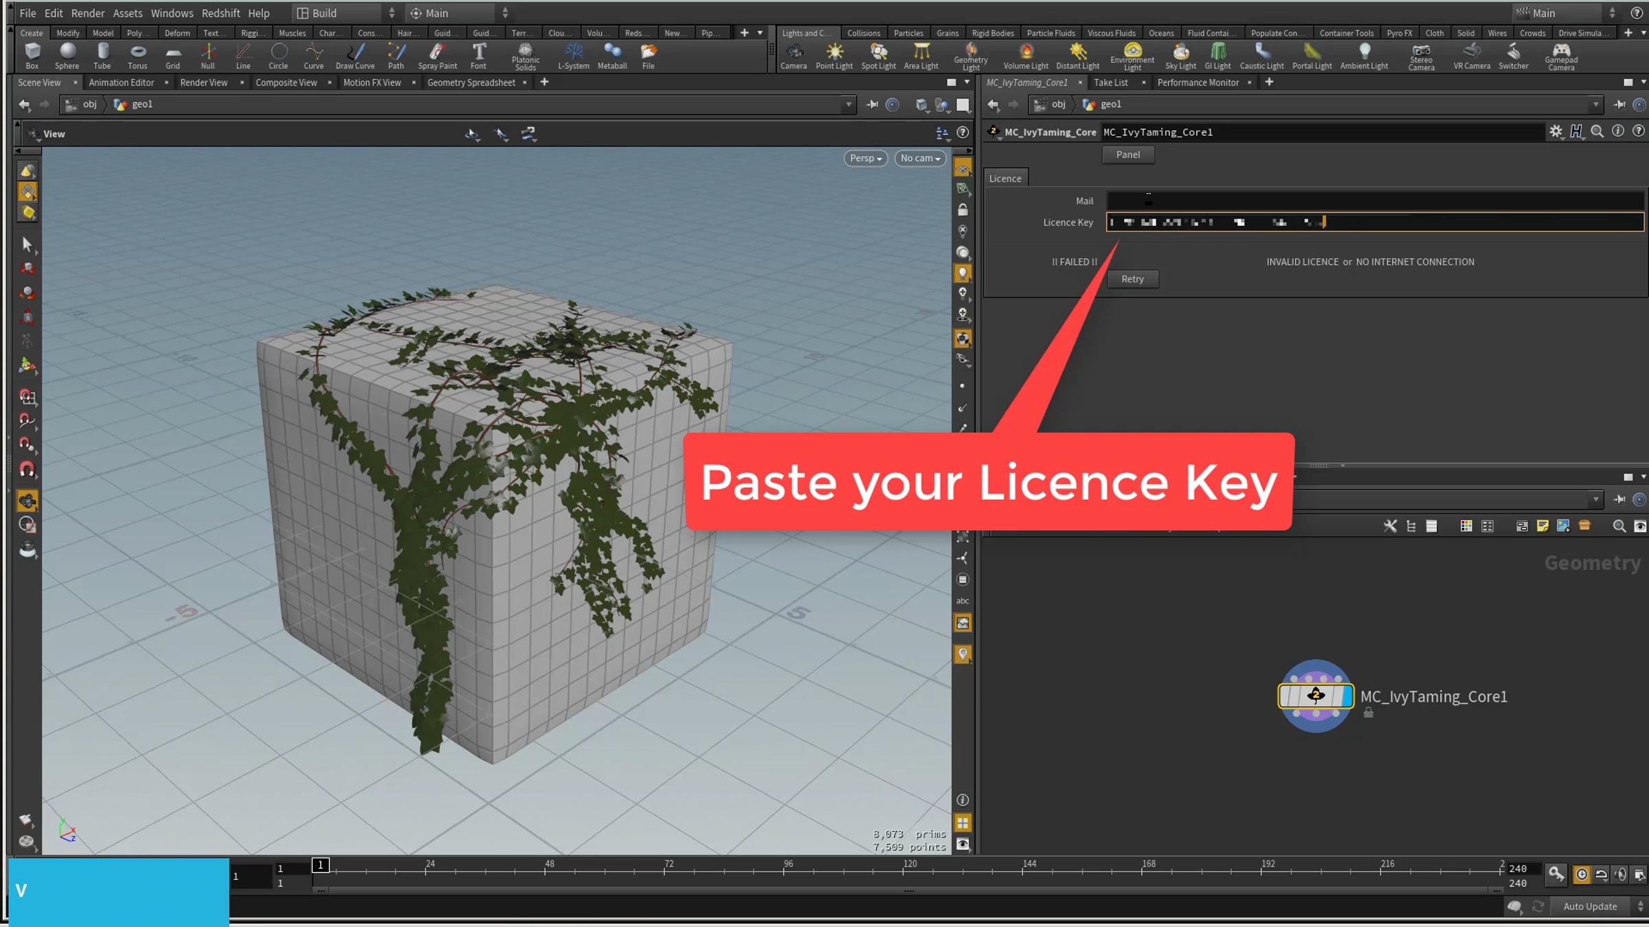The width and height of the screenshot is (1649, 927).
Task: Create a Portal Light
Action: (x=1312, y=56)
